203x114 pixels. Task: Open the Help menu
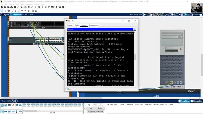pyautogui.click(x=43, y=4)
